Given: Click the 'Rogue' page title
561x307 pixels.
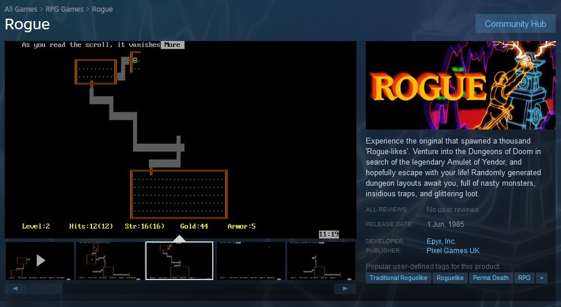Looking at the screenshot, I should pyautogui.click(x=27, y=24).
